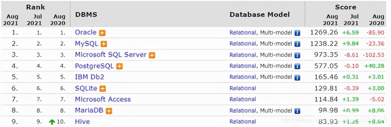Viewport: 391px width, 127px height.
Task: Click the orange plus icon next to MySQL
Action: pos(104,44)
